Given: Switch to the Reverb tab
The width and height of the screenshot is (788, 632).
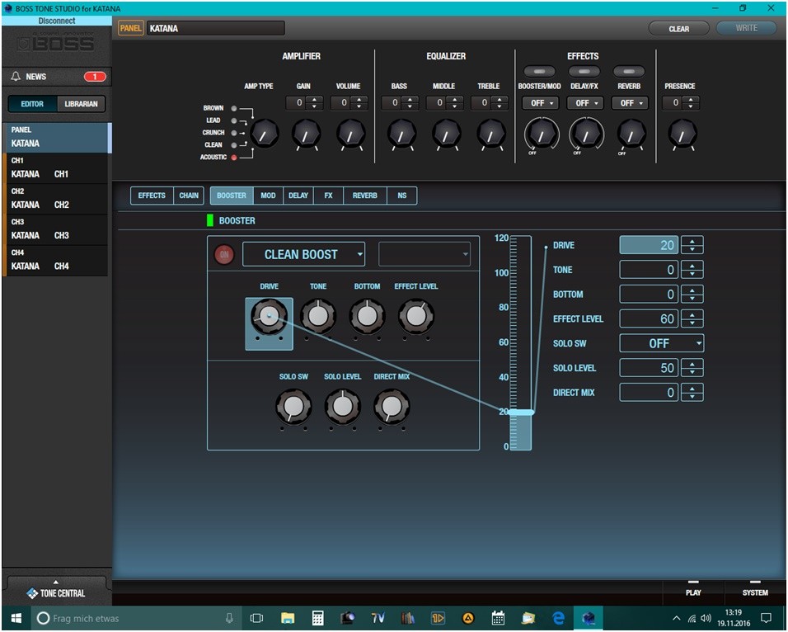Looking at the screenshot, I should click(x=365, y=196).
